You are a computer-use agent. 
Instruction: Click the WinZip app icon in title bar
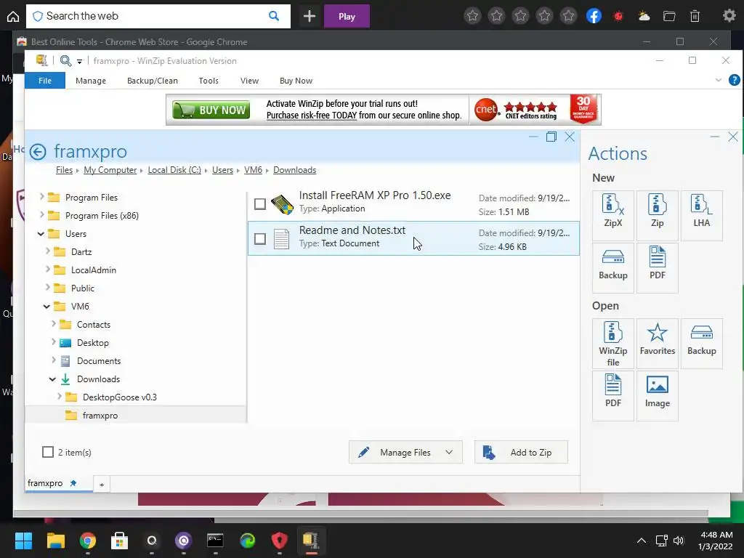(x=41, y=60)
